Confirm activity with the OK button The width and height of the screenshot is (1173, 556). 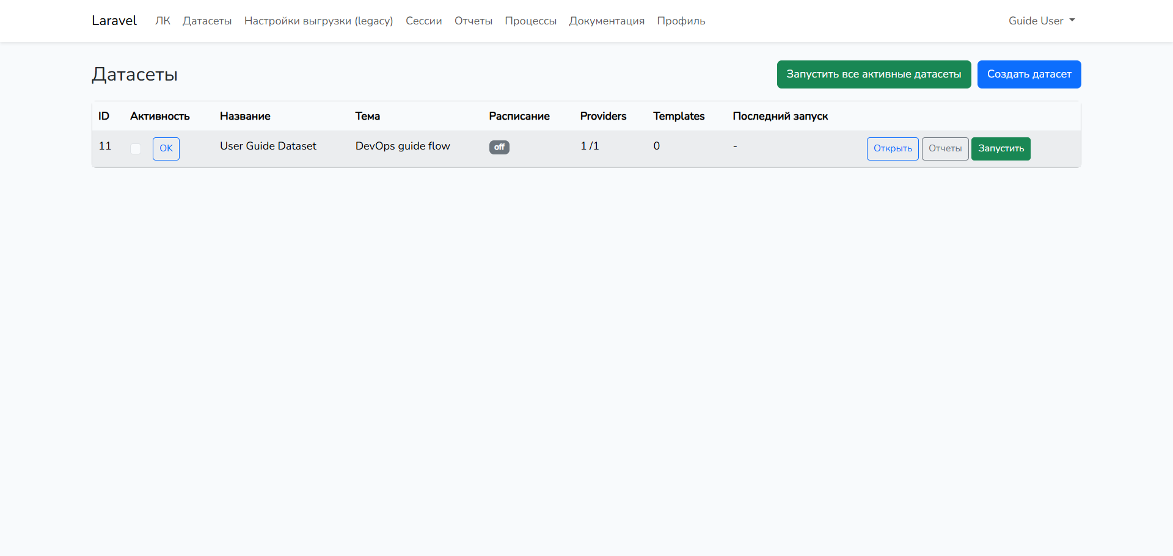(166, 148)
